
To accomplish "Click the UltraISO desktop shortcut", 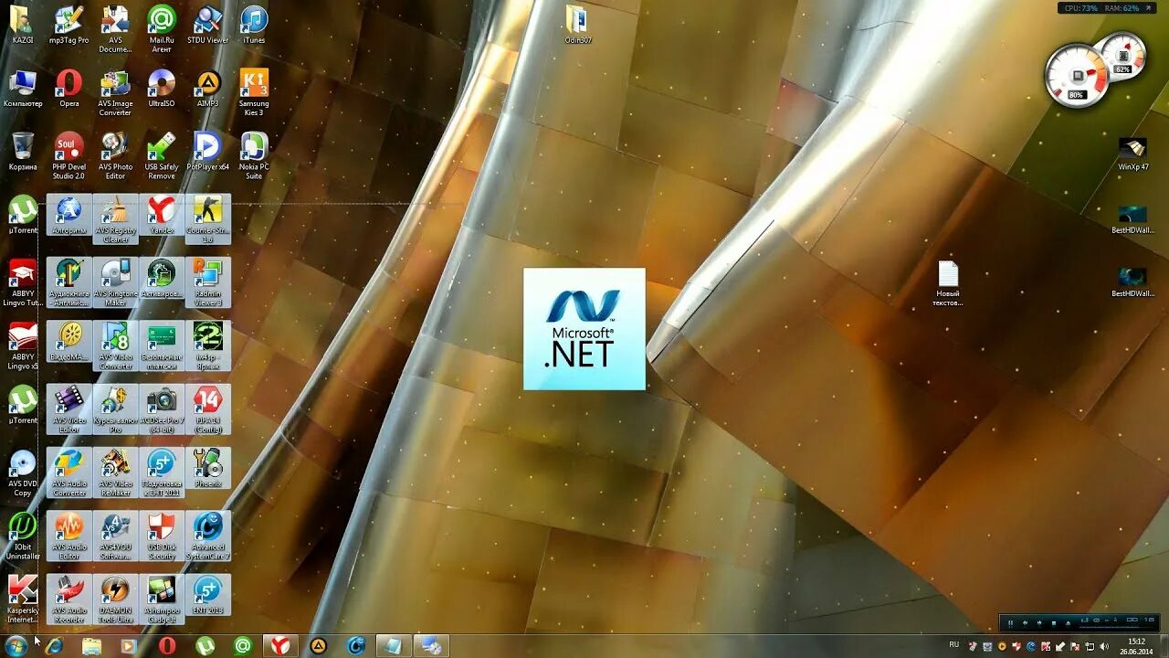I will coord(162,89).
